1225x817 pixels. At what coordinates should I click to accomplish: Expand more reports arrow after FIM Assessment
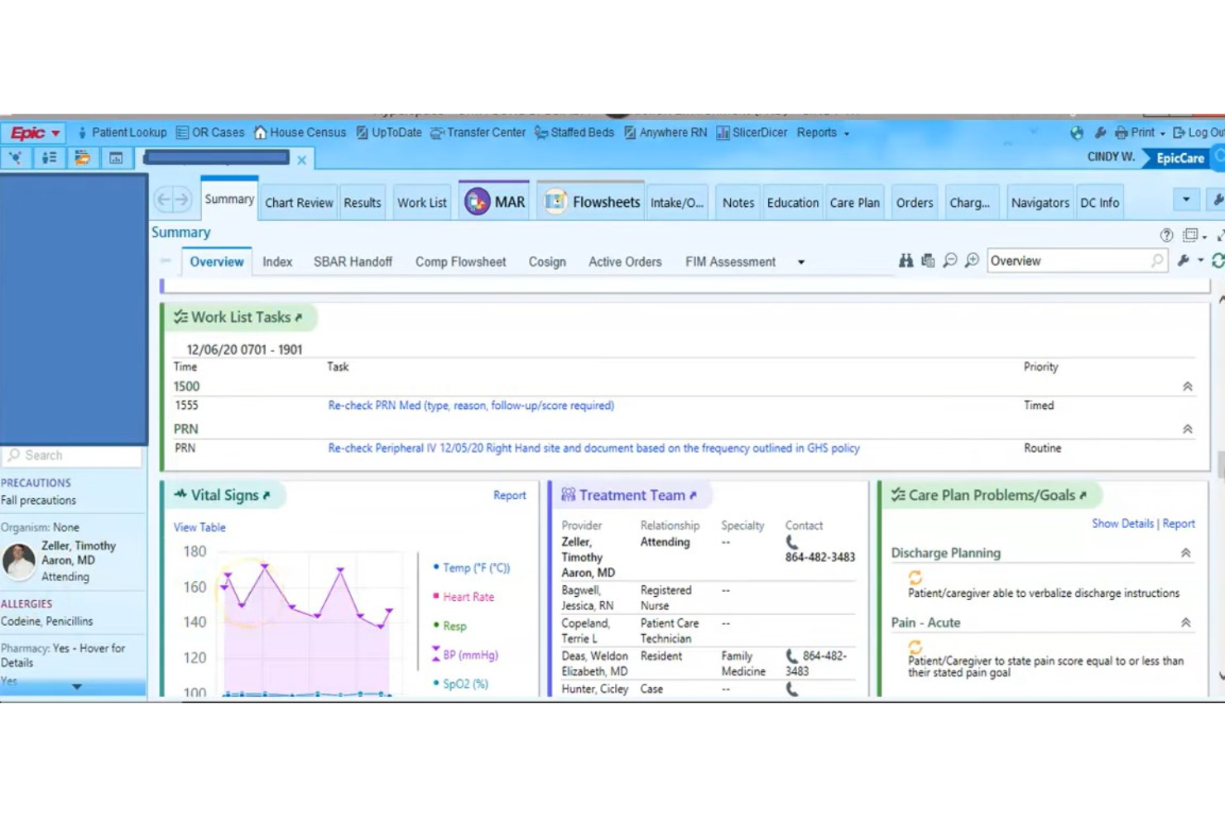pyautogui.click(x=801, y=262)
